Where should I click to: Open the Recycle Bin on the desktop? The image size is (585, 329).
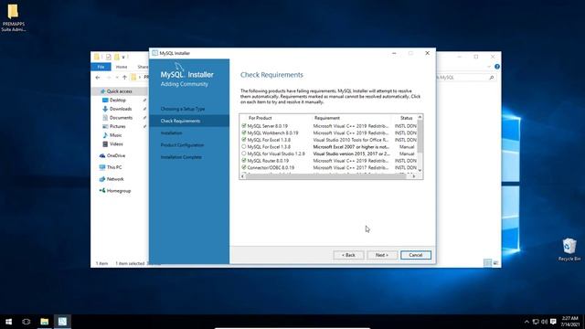pos(569,249)
